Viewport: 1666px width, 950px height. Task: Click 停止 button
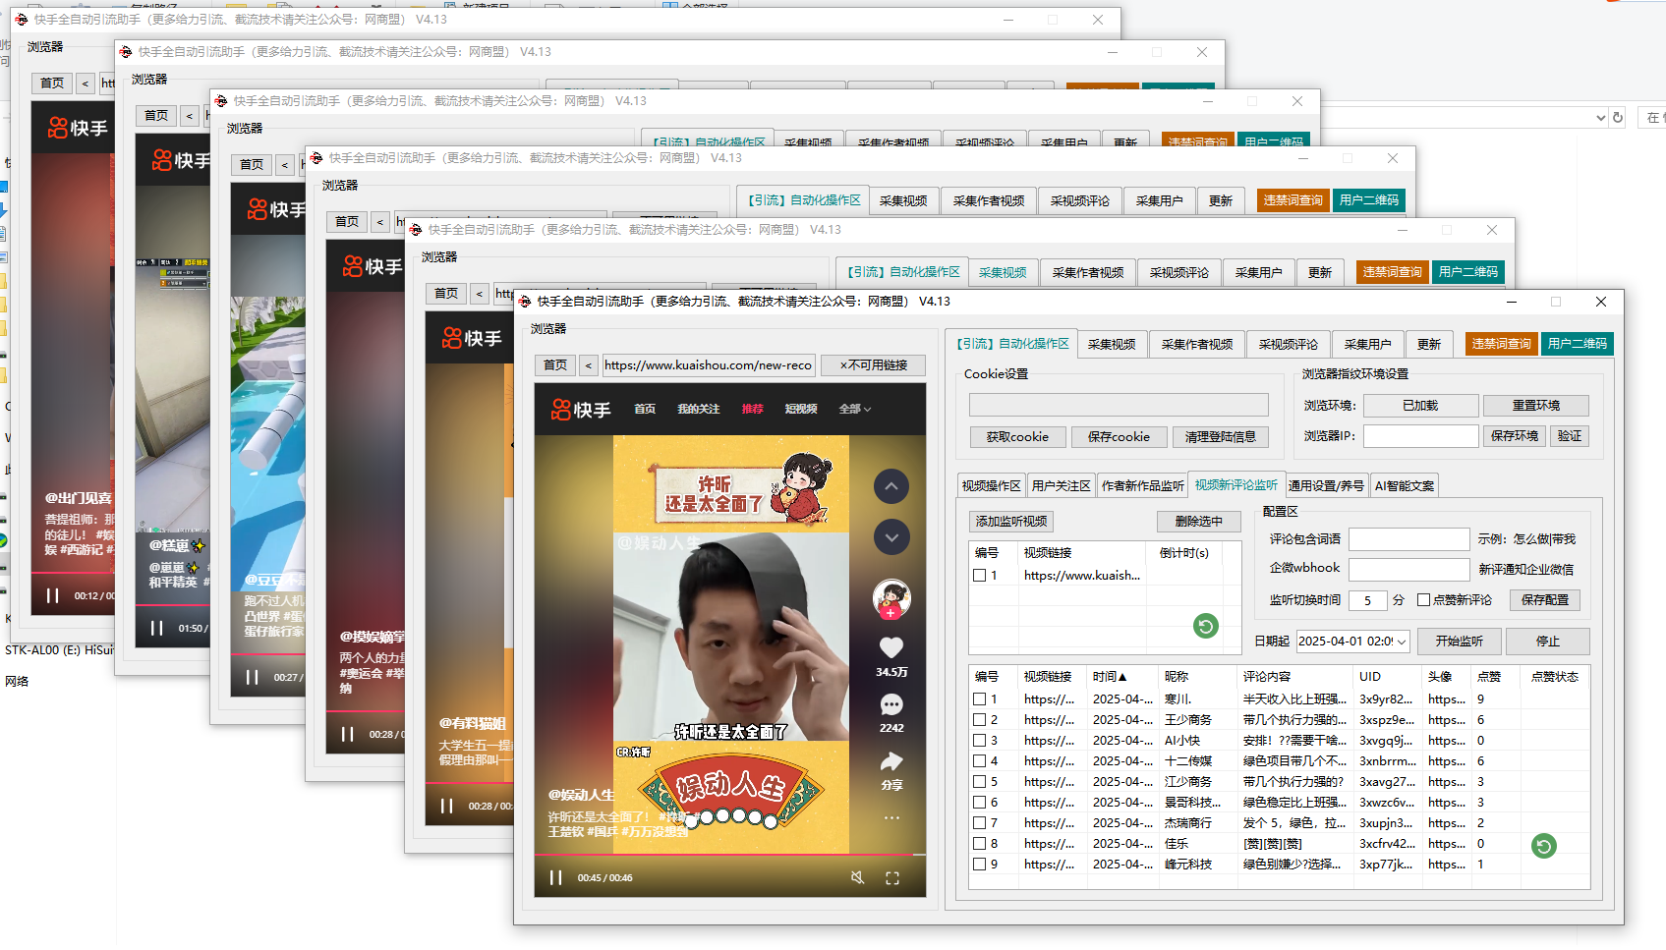1548,641
